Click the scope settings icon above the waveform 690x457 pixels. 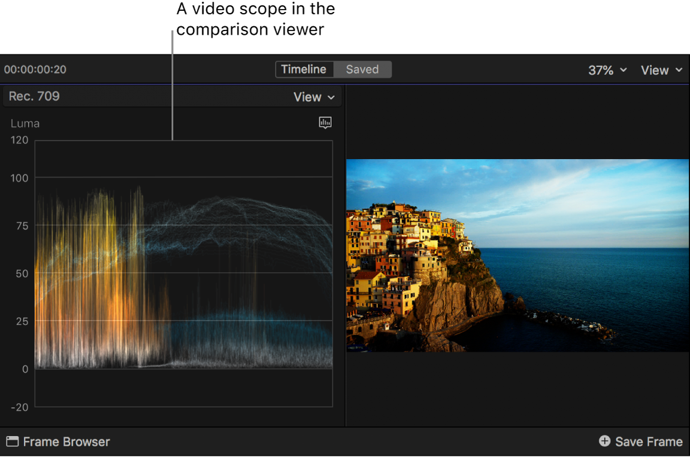pos(325,123)
